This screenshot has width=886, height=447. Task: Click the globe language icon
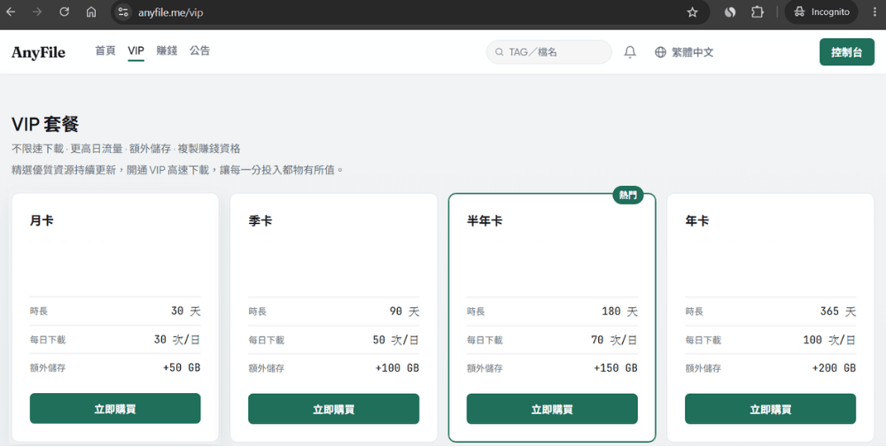click(660, 52)
